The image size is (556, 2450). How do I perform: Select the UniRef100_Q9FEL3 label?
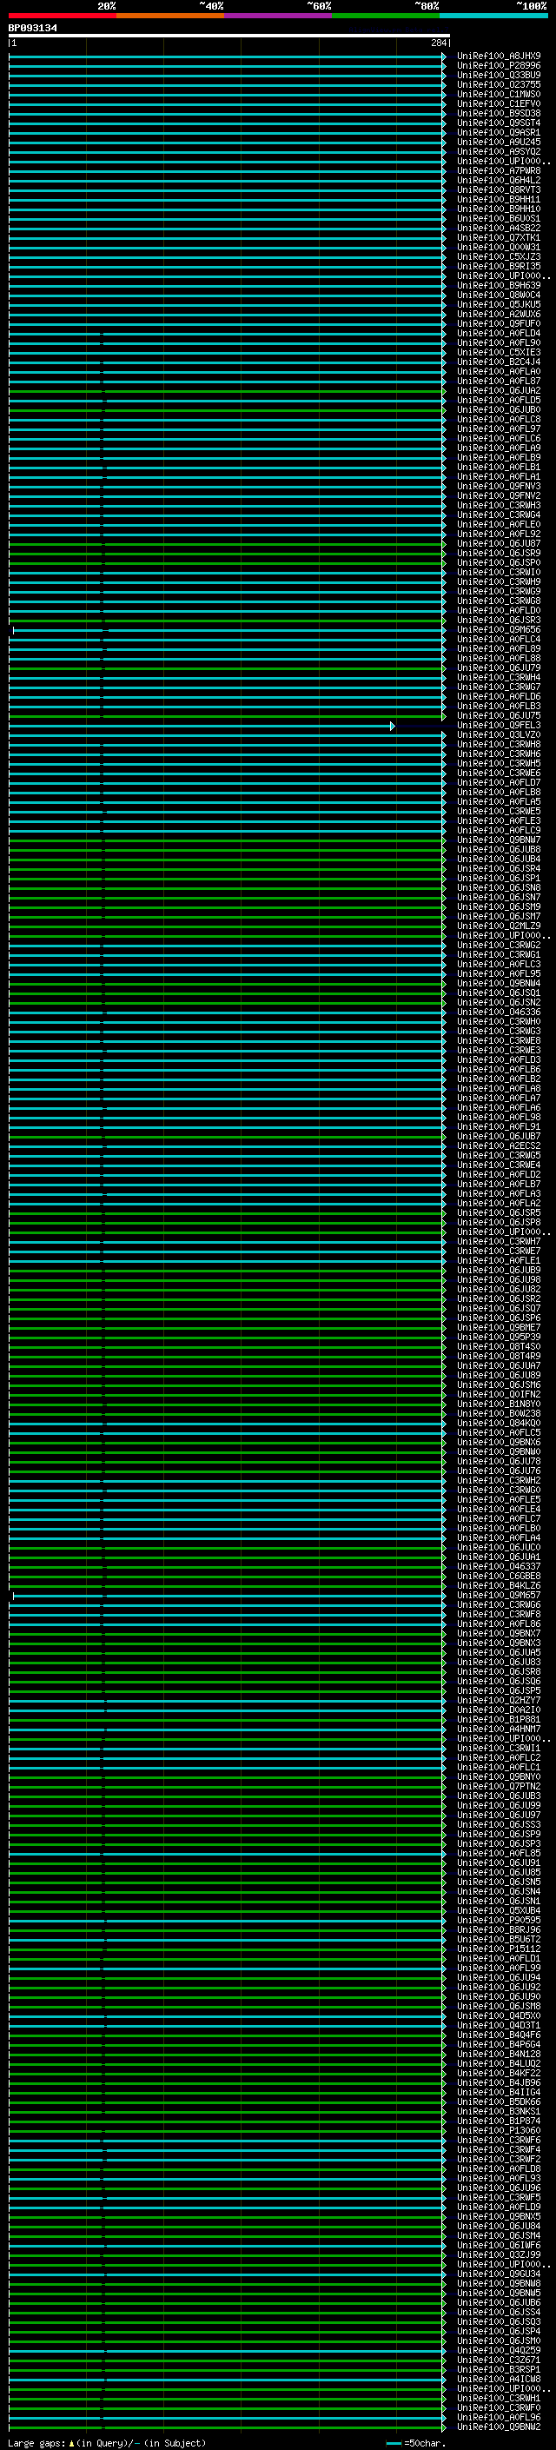click(499, 725)
